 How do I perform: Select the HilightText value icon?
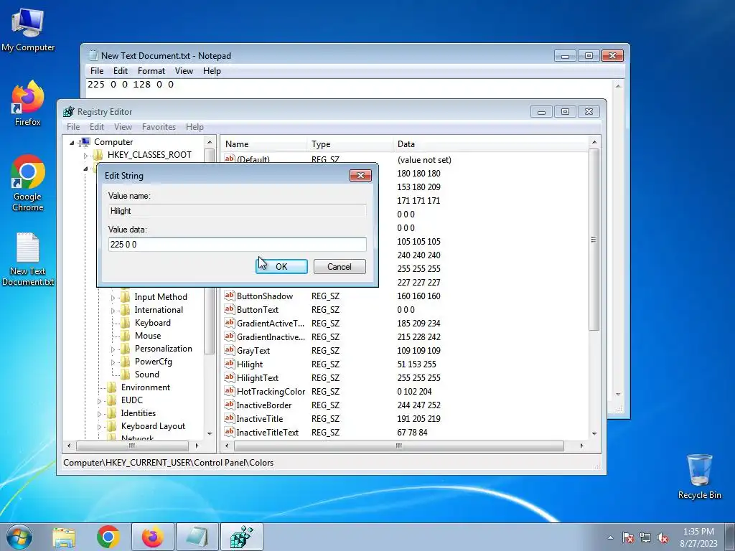coord(229,377)
